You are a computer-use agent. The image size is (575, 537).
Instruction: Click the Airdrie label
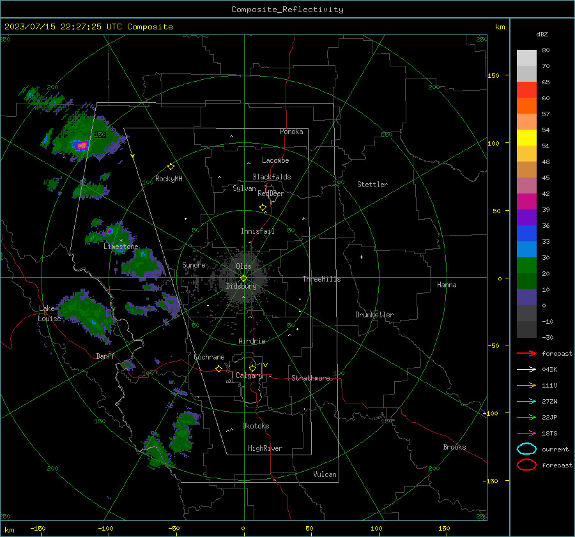coord(252,341)
